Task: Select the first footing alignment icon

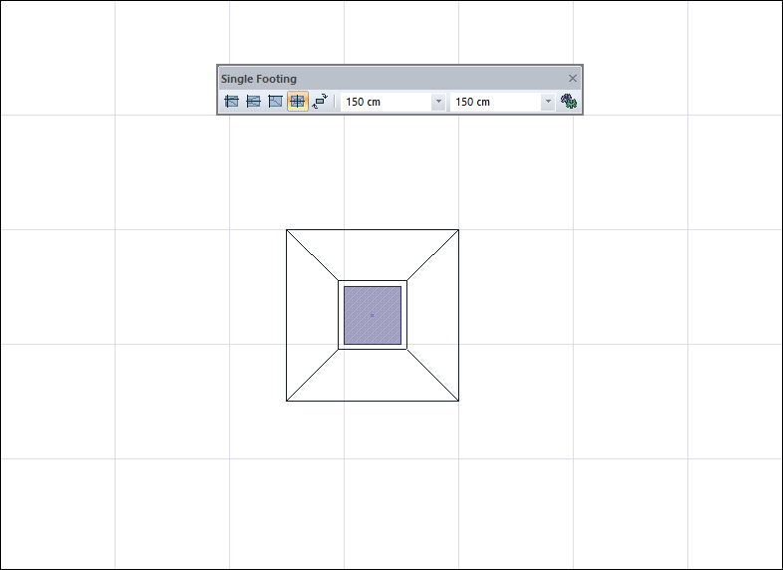Action: click(232, 102)
